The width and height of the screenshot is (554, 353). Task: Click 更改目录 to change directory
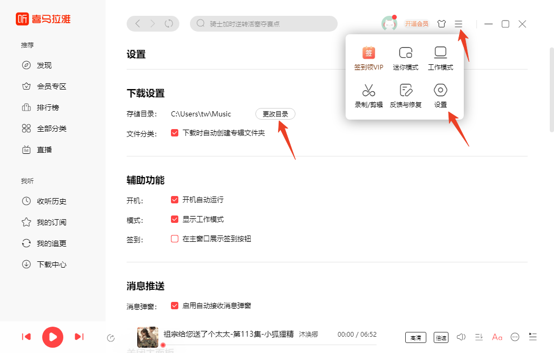click(275, 114)
